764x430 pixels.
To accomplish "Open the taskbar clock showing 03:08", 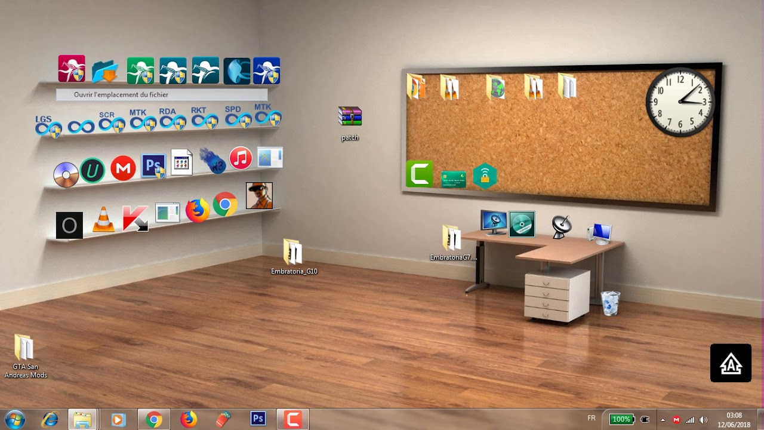I will [734, 420].
